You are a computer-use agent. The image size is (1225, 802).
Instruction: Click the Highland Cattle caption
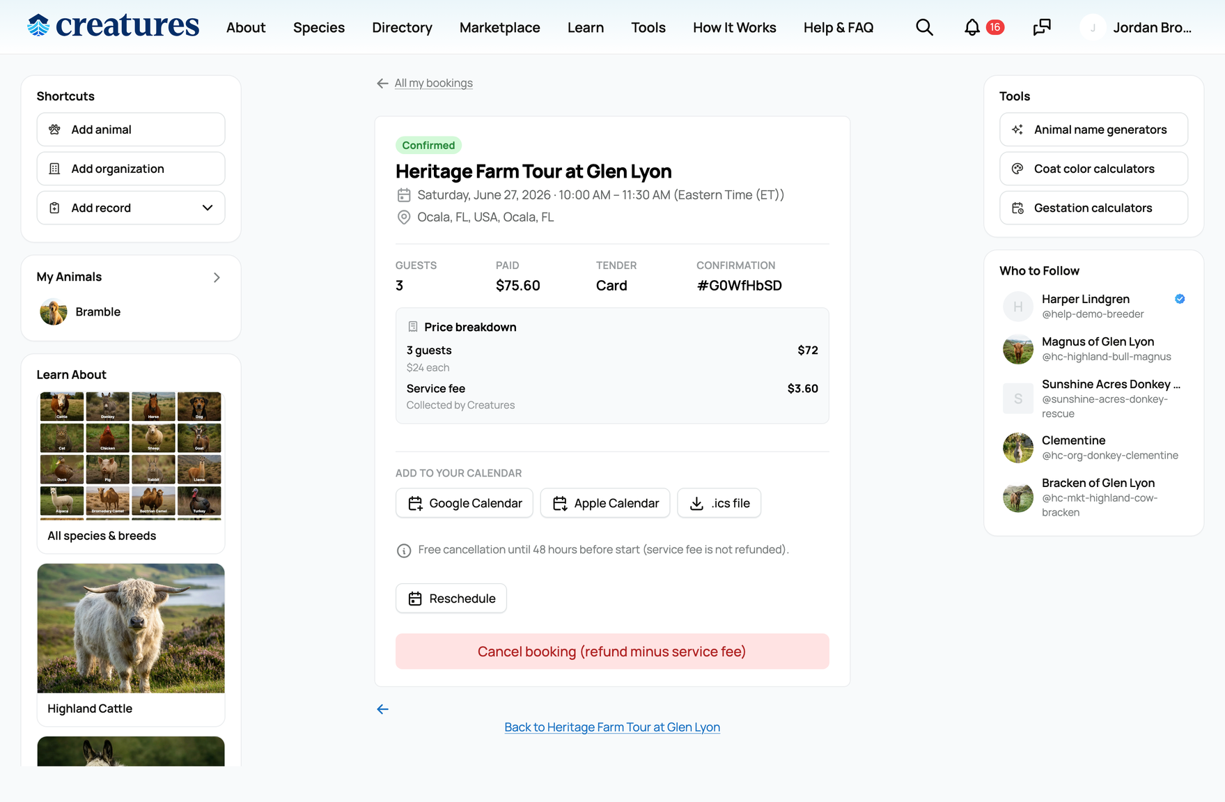[90, 709]
